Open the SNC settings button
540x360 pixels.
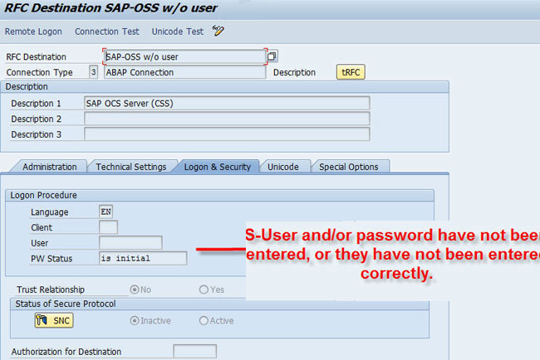(54, 320)
